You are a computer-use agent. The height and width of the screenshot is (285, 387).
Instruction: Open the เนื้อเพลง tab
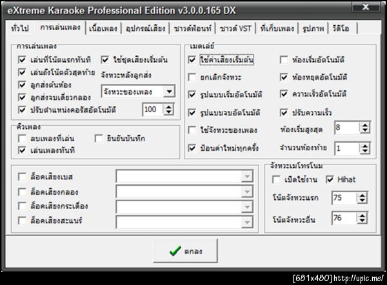[103, 28]
